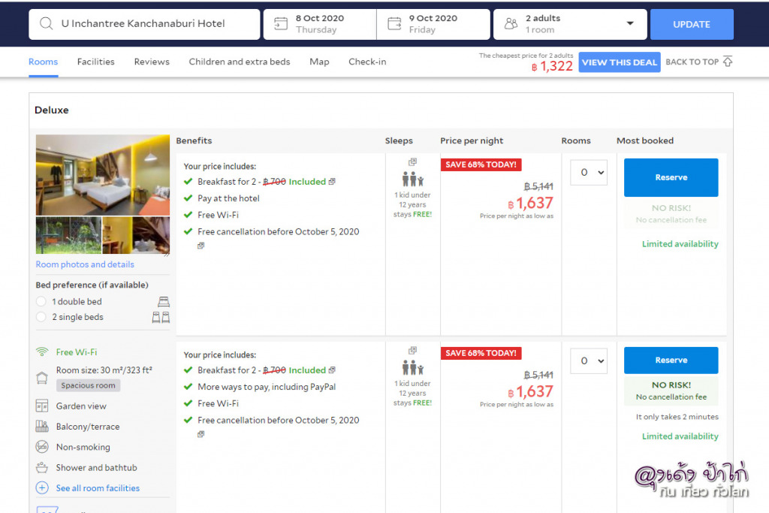
Task: Select the 2 single beds option
Action: click(41, 318)
